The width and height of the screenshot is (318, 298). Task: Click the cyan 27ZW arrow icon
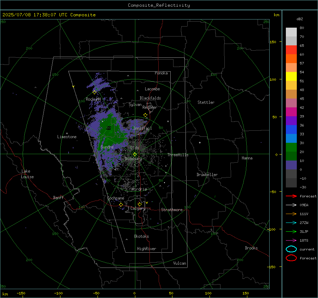click(291, 223)
